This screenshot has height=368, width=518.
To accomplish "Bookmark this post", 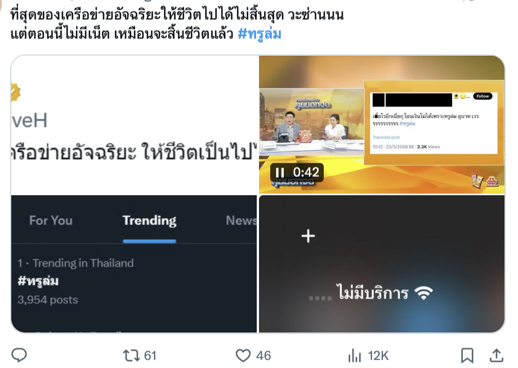I will point(467,356).
